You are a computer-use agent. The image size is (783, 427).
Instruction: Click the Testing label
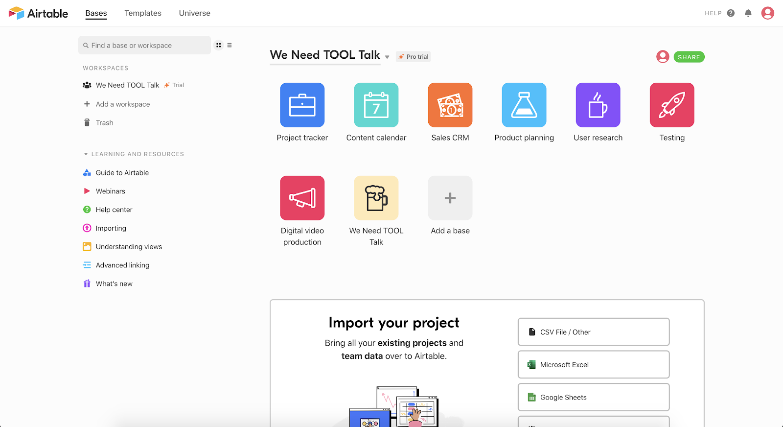tap(672, 138)
